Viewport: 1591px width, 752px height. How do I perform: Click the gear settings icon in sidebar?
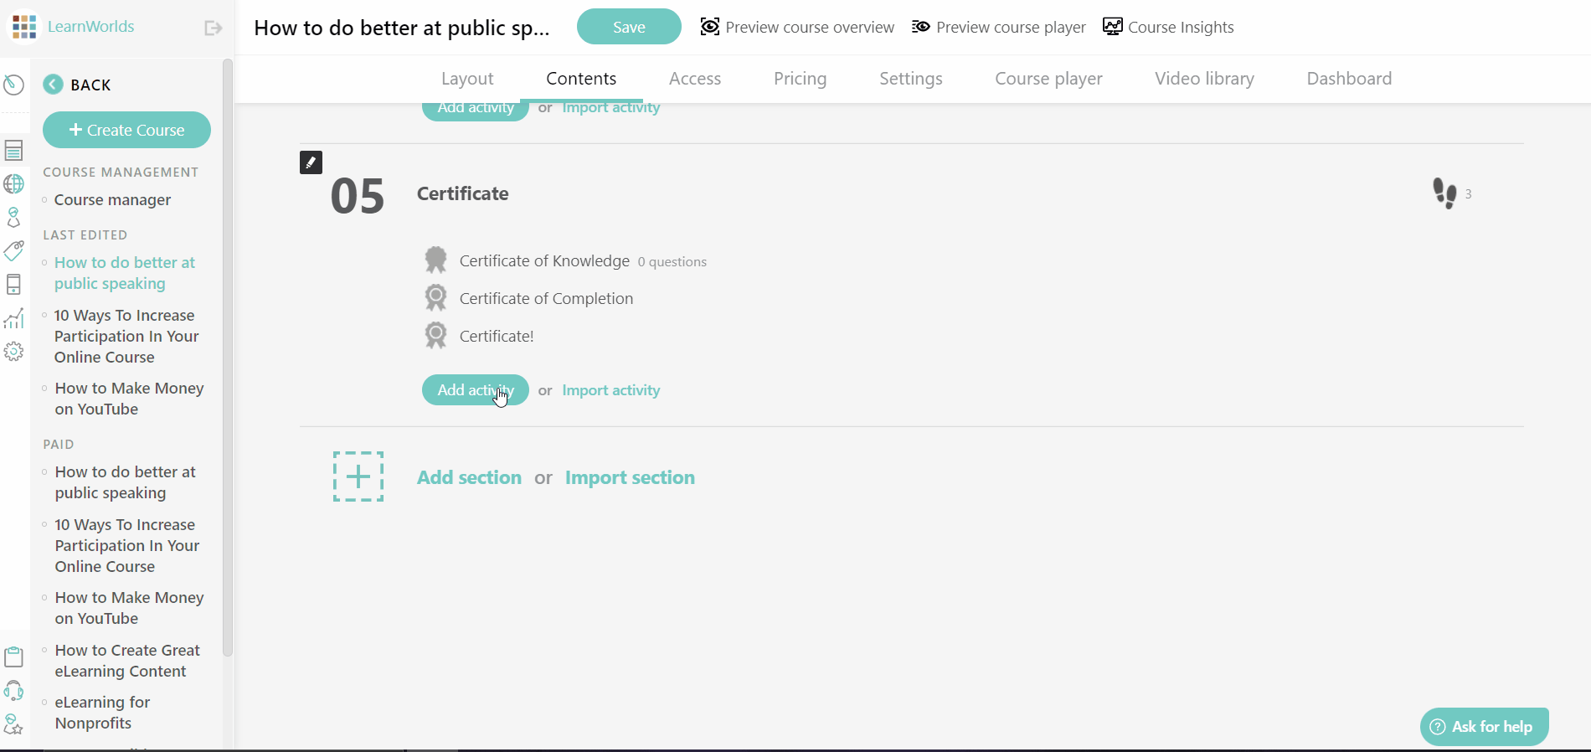pos(14,352)
